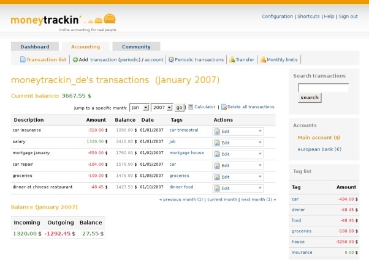The height and width of the screenshot is (260, 369).
Task: Click the Transaction list page icon
Action: [23, 59]
